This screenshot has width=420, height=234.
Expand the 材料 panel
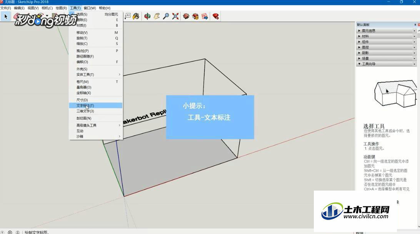(360, 37)
